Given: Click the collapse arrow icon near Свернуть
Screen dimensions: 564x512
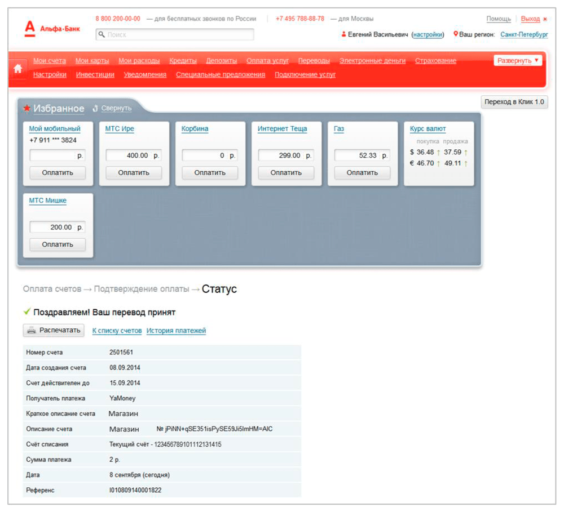Looking at the screenshot, I should (95, 108).
